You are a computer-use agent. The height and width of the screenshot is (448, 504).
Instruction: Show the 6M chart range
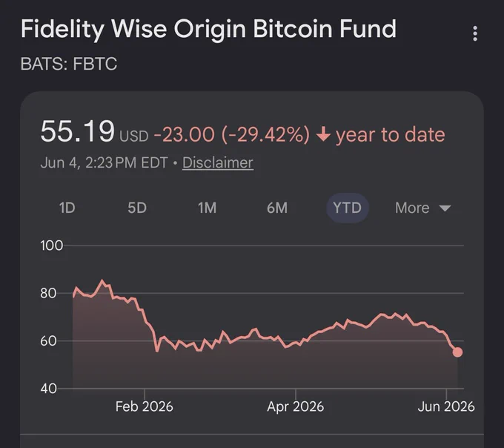[276, 208]
